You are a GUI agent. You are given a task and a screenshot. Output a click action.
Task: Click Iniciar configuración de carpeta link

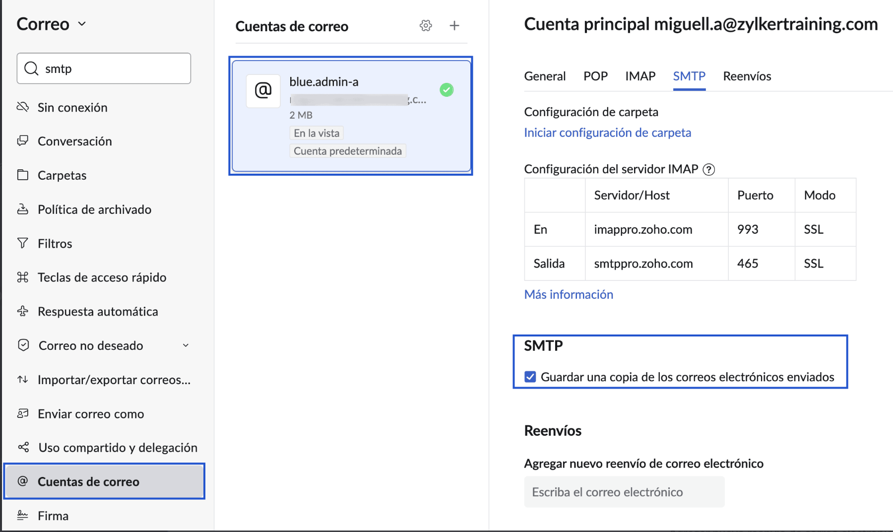tap(607, 133)
